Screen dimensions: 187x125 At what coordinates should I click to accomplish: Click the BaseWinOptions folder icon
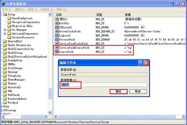pyautogui.click(x=9, y=18)
